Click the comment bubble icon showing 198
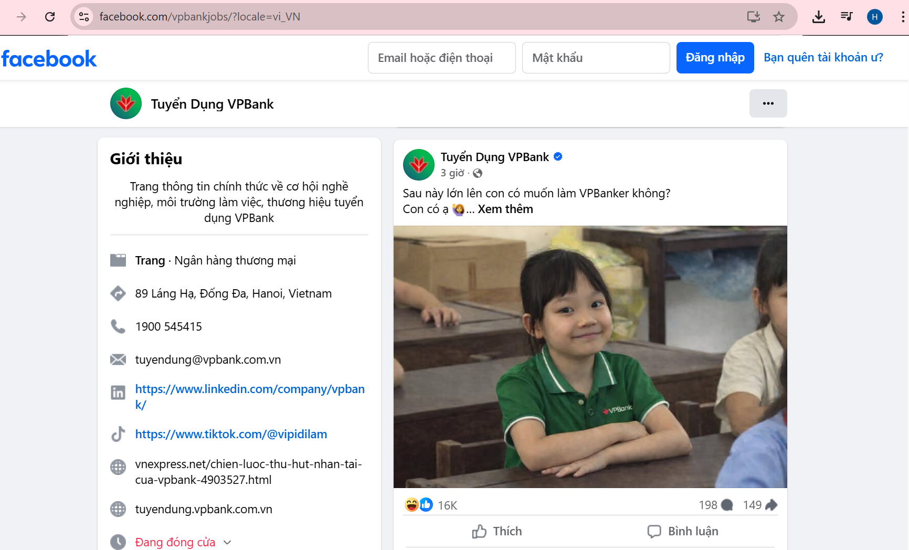 coord(727,504)
